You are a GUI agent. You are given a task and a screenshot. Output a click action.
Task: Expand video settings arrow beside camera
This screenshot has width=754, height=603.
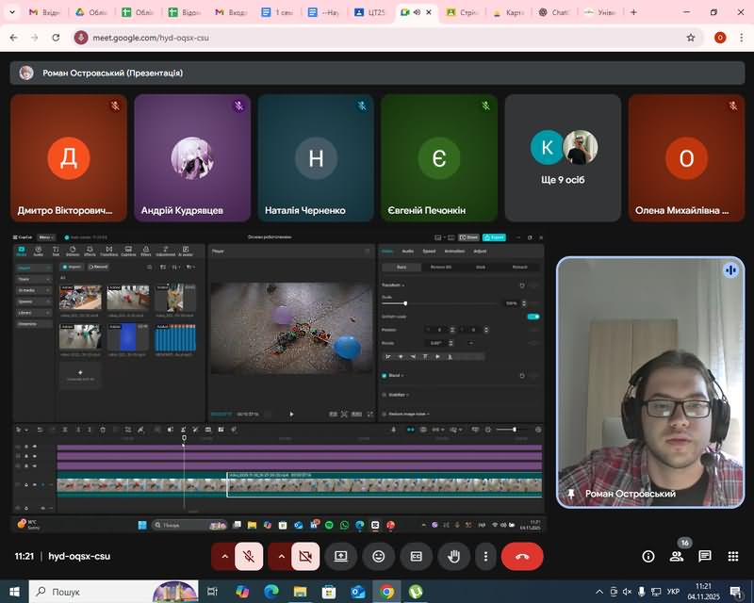[x=281, y=556]
